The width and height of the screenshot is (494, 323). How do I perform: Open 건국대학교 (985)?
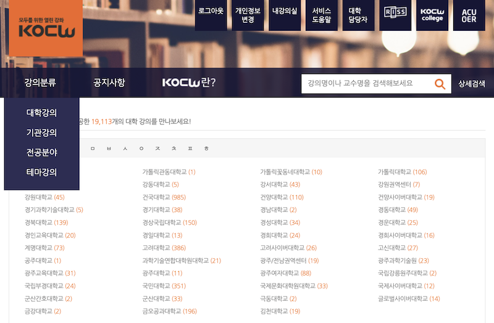(164, 197)
